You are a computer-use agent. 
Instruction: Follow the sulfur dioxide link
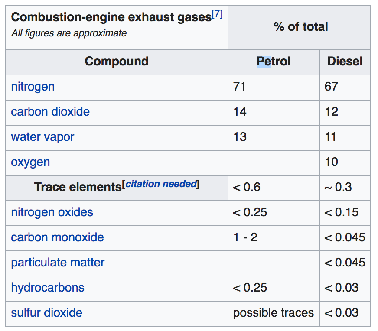(46, 313)
